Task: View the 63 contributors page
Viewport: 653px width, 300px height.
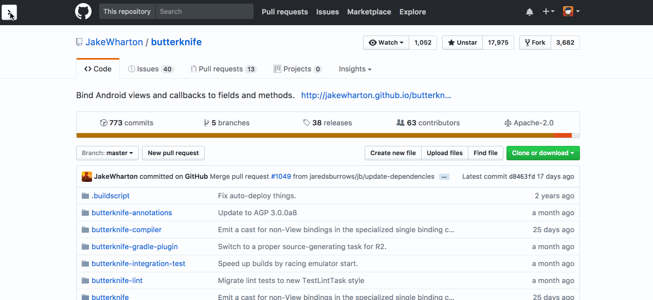Action: [x=428, y=123]
